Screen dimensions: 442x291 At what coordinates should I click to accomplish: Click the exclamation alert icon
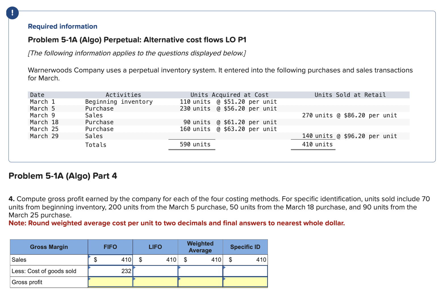click(12, 13)
